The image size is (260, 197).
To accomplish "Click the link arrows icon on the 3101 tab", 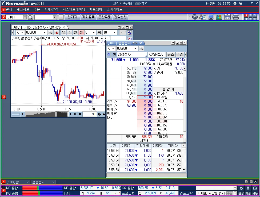I will point(135,43).
